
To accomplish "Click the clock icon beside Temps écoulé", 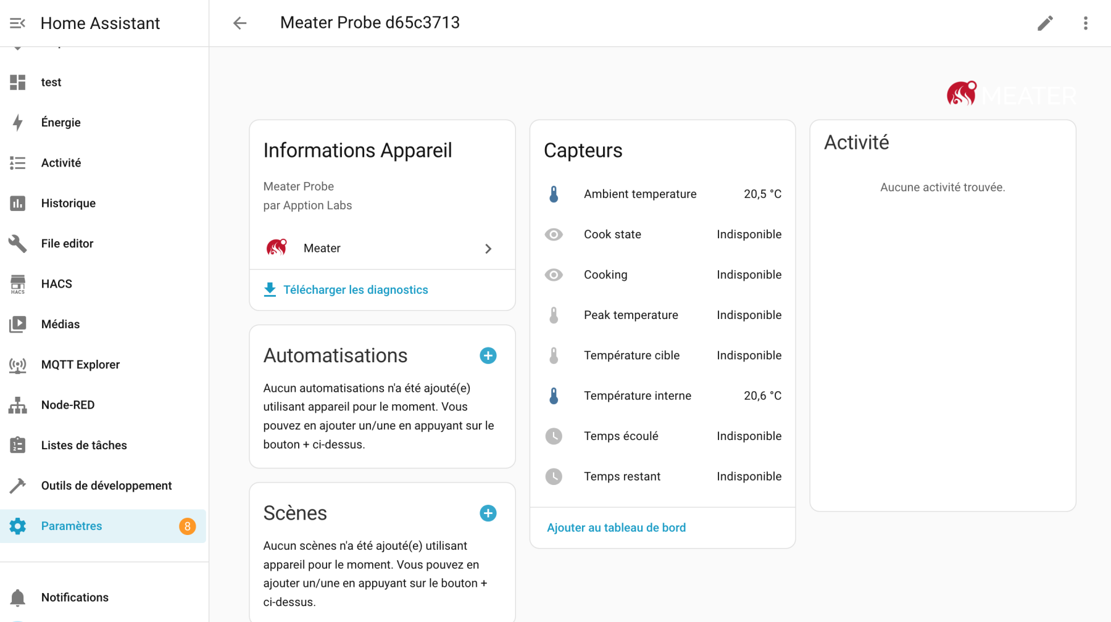I will pyautogui.click(x=554, y=436).
